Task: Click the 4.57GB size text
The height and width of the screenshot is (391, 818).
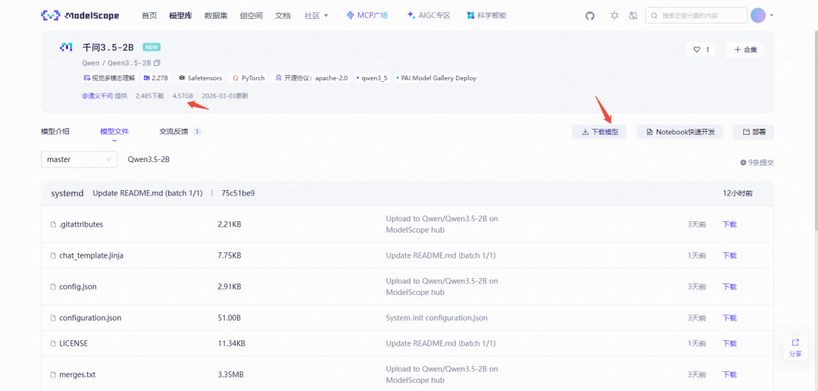Action: [x=183, y=96]
